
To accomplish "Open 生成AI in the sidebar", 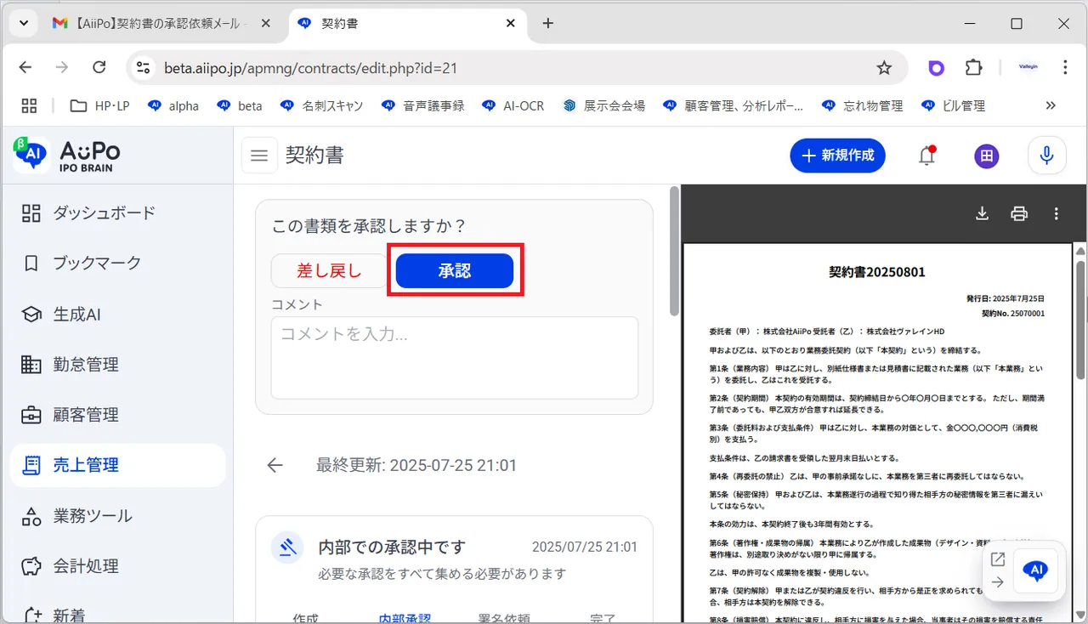I will [117, 314].
